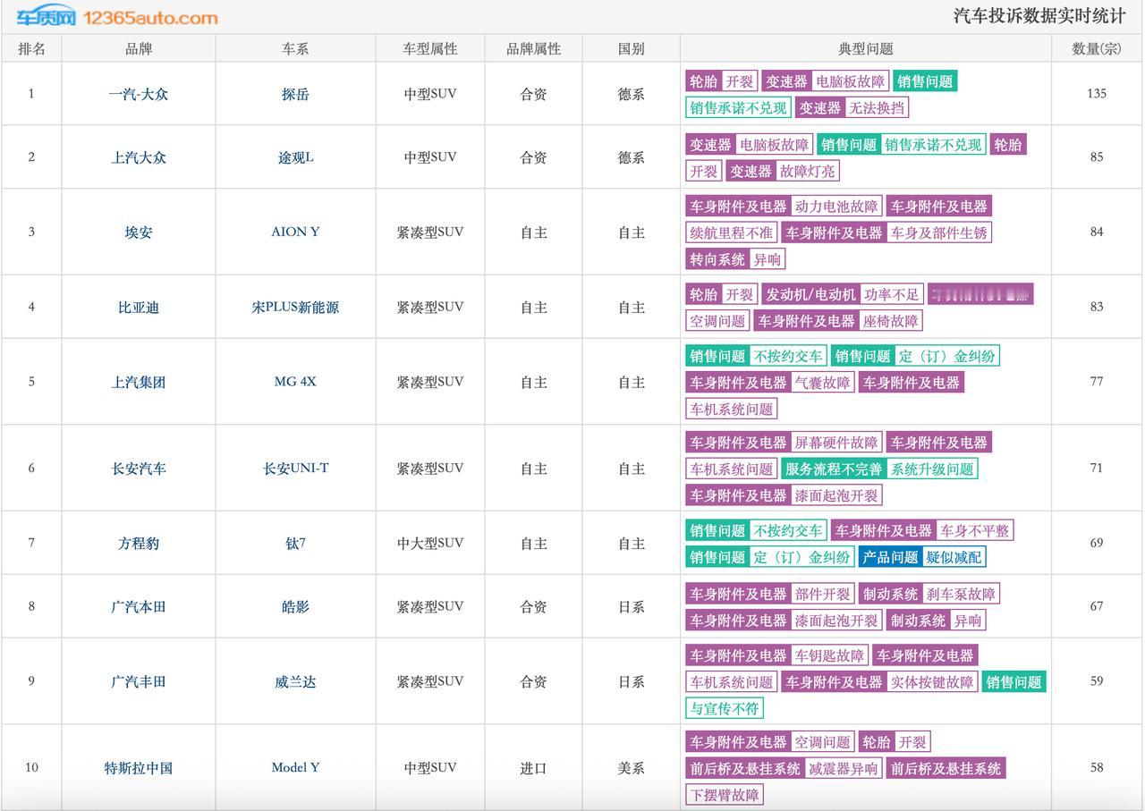The image size is (1145, 811).
Task: Click the 数量(宗) column header
Action: click(1097, 48)
